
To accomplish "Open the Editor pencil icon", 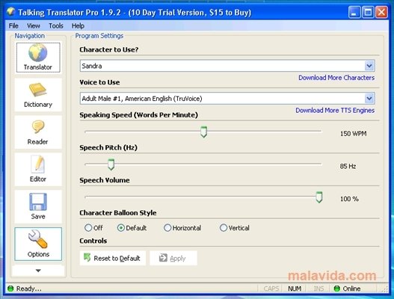I will coord(38,164).
